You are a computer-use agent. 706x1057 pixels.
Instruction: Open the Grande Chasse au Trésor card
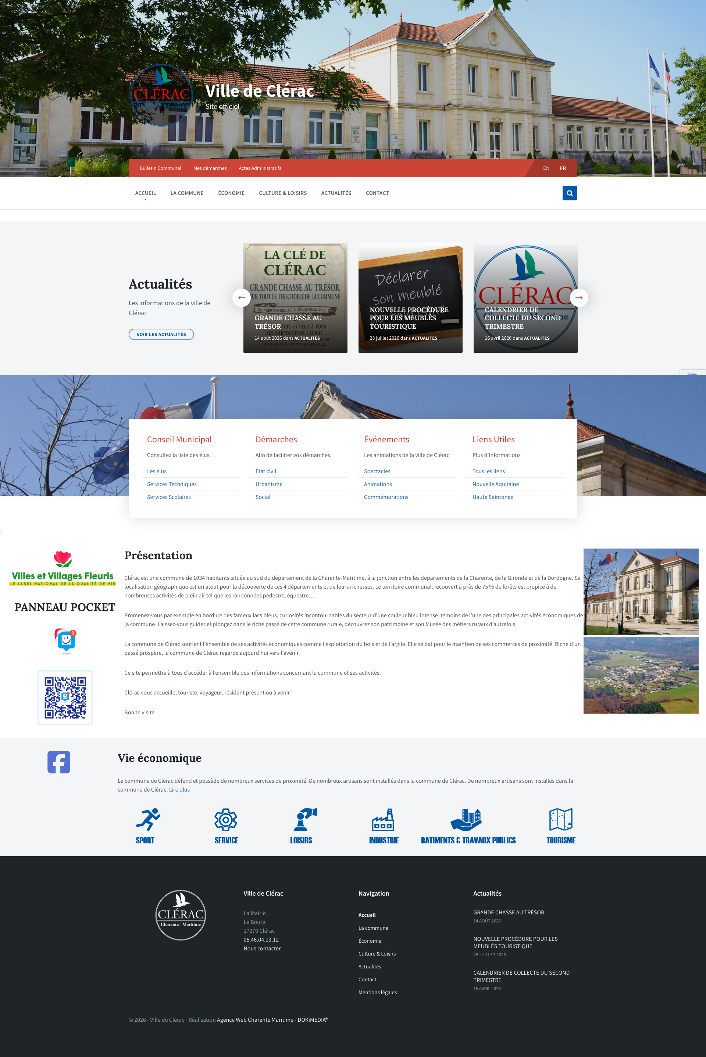coord(295,298)
